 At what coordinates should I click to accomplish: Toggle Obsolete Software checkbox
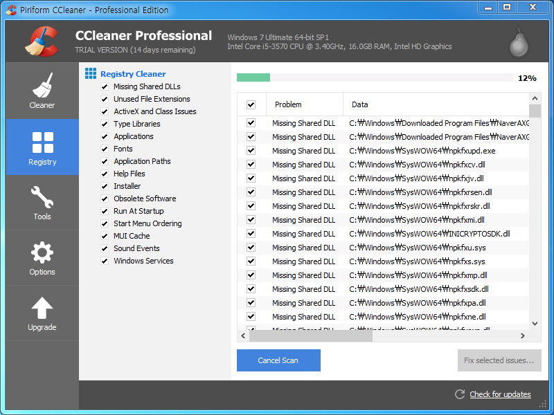pyautogui.click(x=105, y=199)
